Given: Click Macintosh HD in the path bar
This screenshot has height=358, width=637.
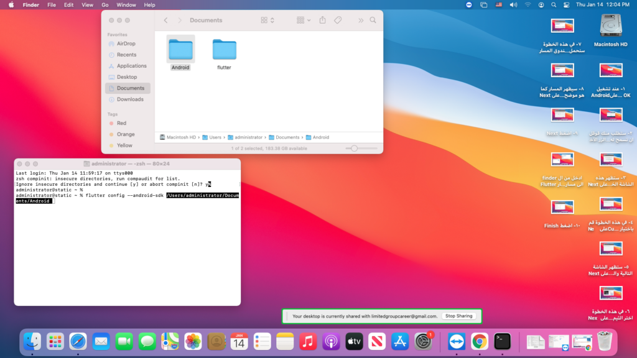Looking at the screenshot, I should 178,137.
